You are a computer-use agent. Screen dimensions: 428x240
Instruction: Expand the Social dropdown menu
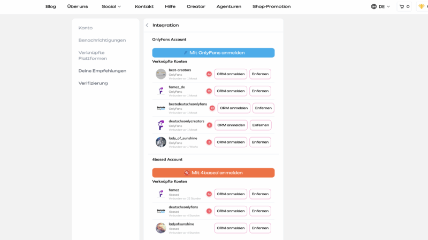point(111,6)
